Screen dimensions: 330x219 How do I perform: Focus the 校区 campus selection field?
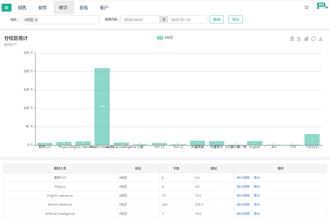pos(60,20)
